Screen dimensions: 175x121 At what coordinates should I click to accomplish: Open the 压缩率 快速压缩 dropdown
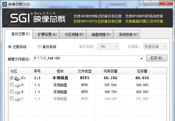(155, 46)
